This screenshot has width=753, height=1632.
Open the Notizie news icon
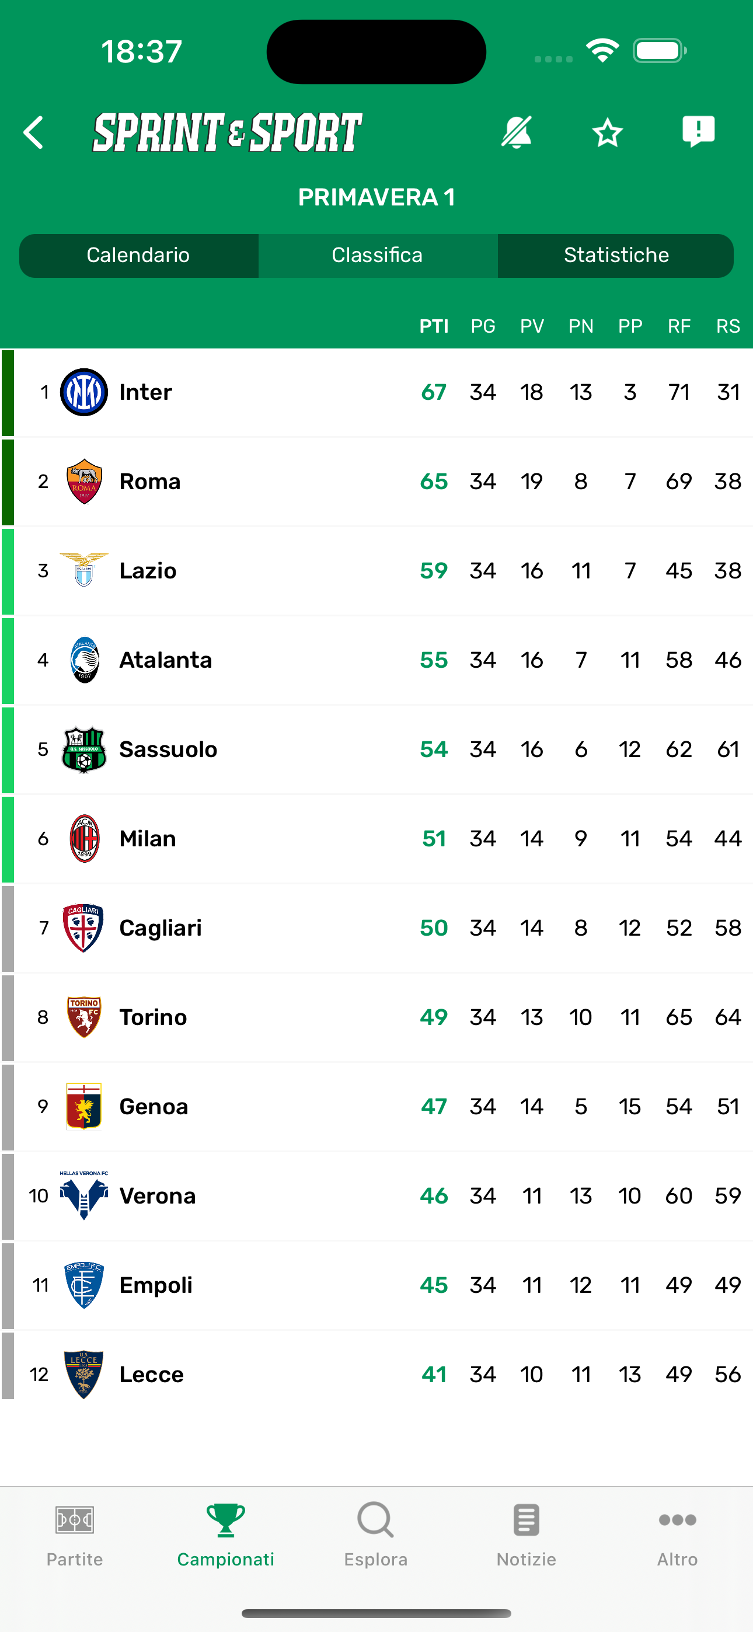526,1519
